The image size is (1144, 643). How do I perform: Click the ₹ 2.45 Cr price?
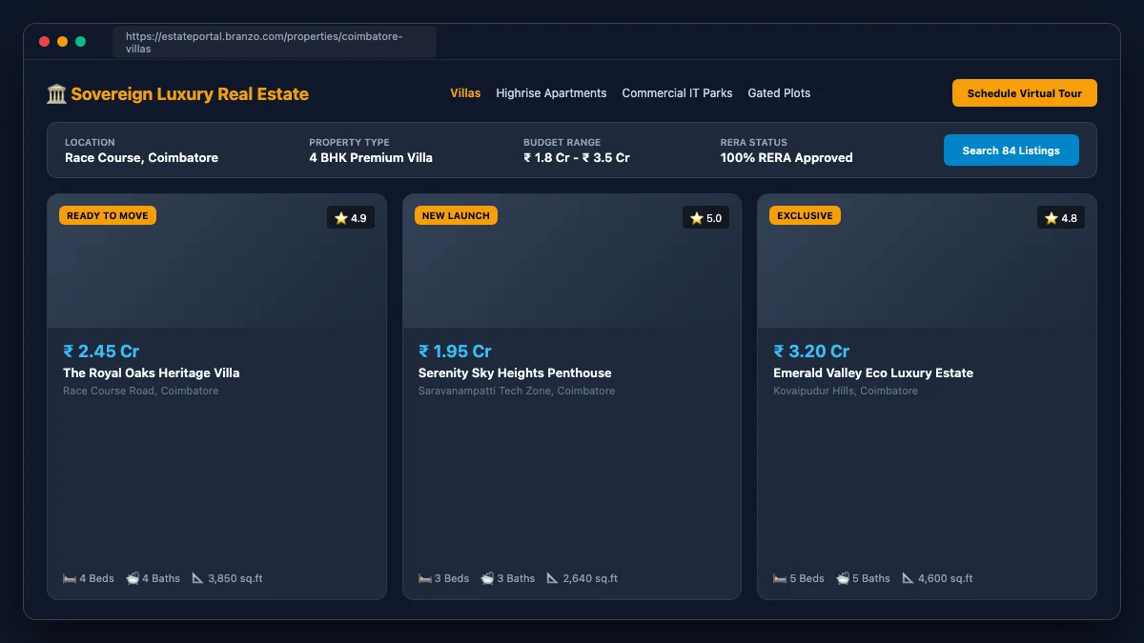click(x=101, y=351)
